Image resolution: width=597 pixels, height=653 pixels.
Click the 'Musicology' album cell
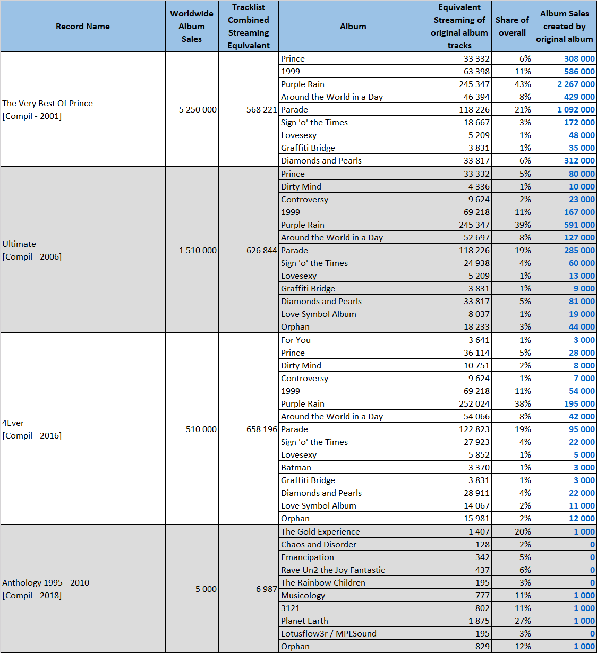point(353,595)
